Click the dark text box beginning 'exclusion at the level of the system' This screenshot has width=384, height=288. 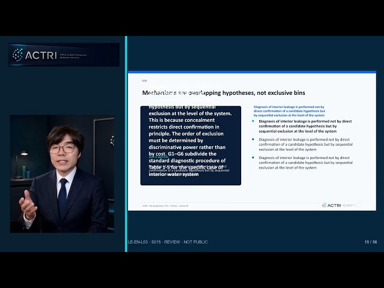tap(191, 145)
